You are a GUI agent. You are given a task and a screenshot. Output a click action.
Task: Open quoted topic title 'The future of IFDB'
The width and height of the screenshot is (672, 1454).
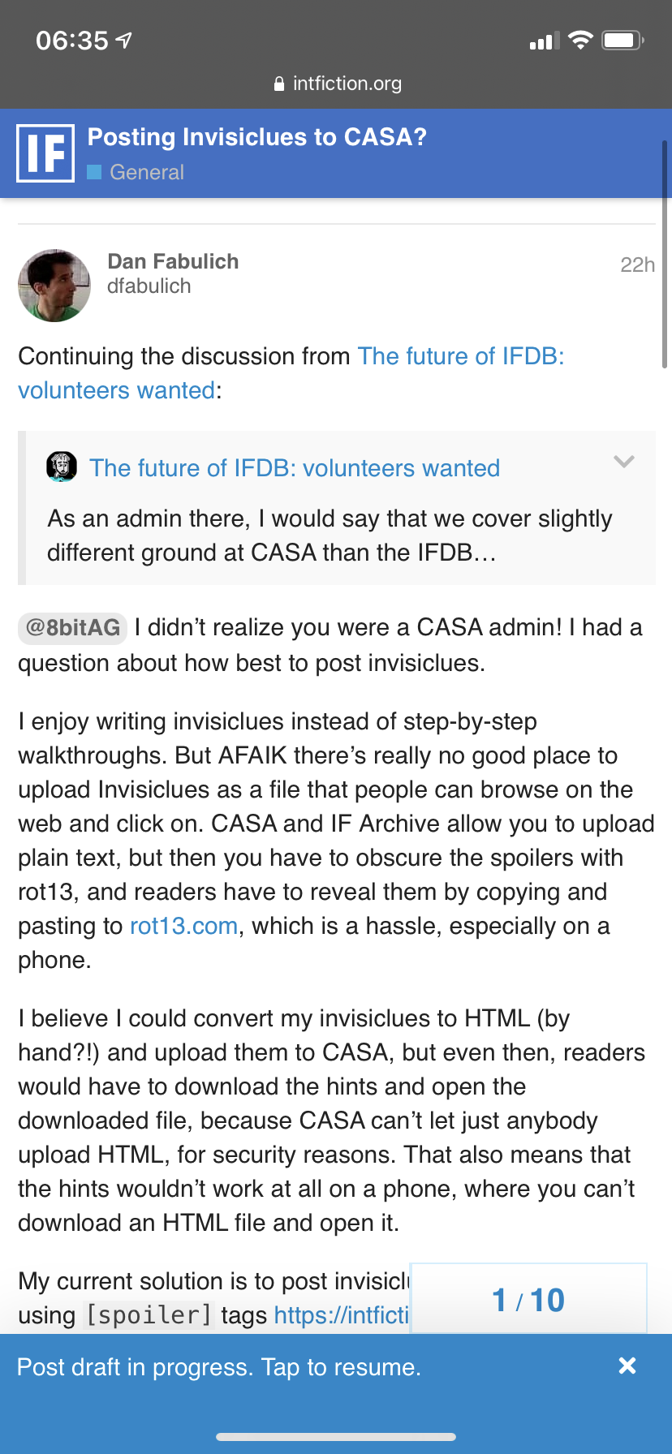click(x=295, y=468)
